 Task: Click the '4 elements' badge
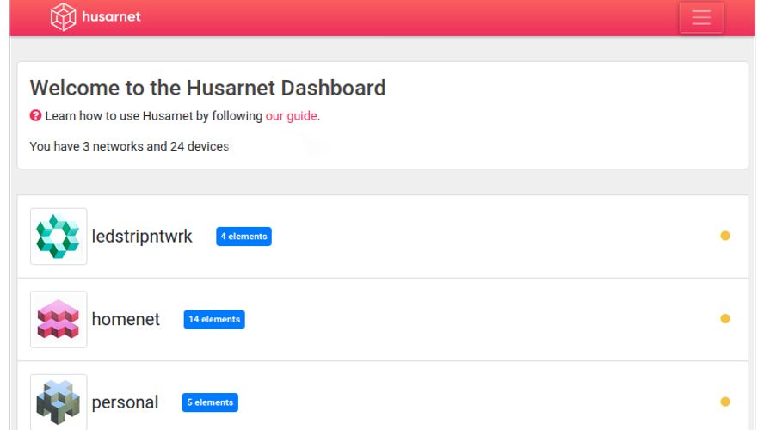(243, 236)
